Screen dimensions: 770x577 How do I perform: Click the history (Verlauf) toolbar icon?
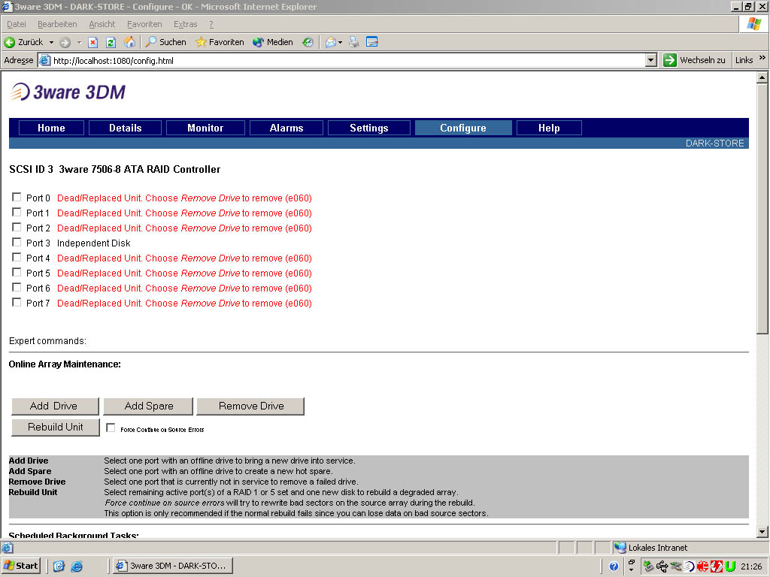tap(308, 42)
